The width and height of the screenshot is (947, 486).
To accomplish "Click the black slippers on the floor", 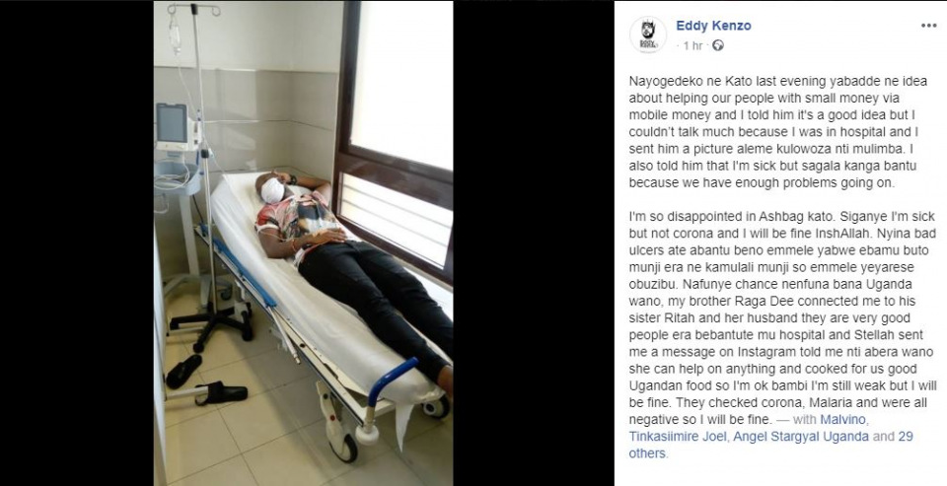I will (206, 381).
